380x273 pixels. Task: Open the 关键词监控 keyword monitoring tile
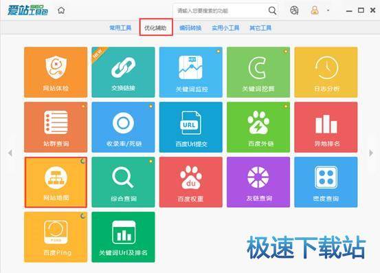pos(191,72)
